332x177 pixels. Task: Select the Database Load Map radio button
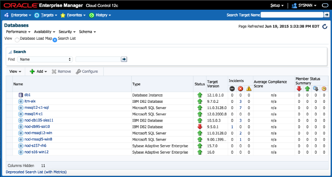[x=17, y=40]
